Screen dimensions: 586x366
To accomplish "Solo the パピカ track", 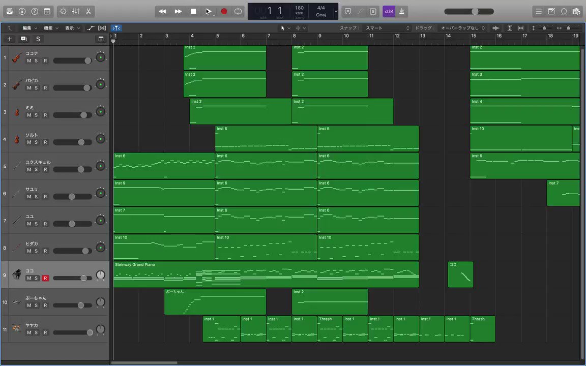I will click(36, 88).
